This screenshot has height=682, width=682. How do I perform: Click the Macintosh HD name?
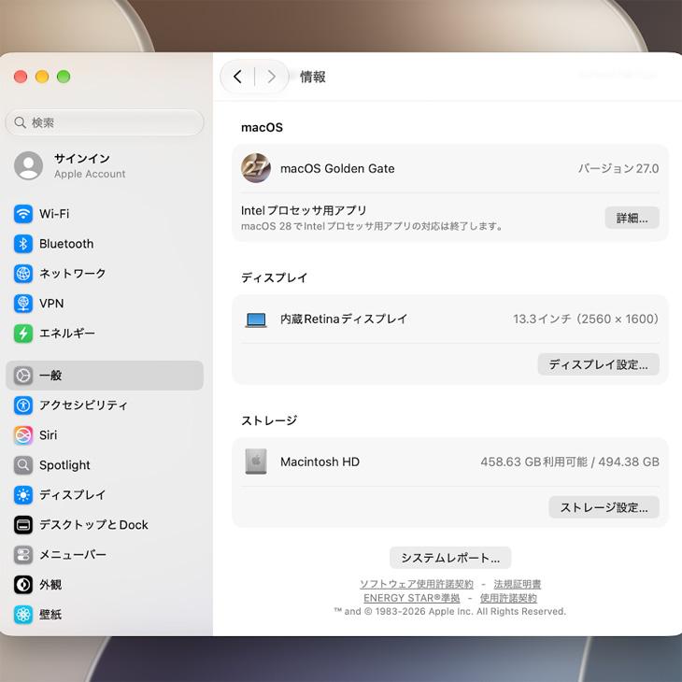(320, 462)
